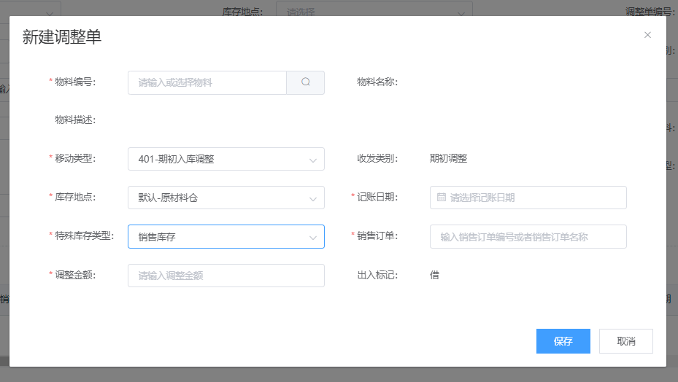Click the 借 debit marker value
Screen dimensions: 678x382
click(434, 275)
